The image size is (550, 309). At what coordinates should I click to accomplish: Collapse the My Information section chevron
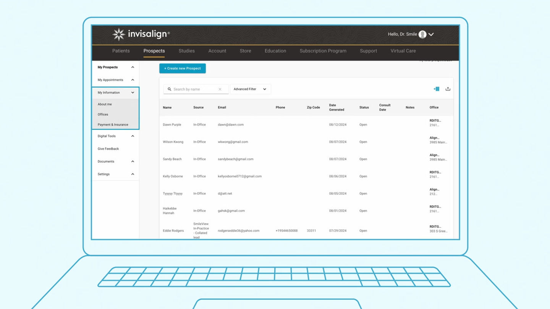point(133,93)
